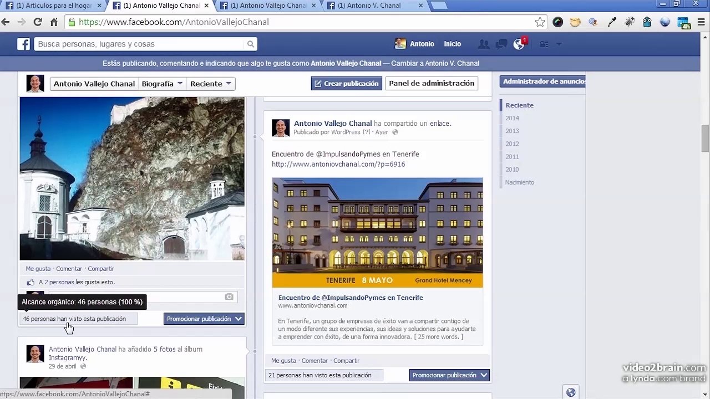Click the bug extension icon
Image resolution: width=710 pixels, height=399 pixels.
630,22
